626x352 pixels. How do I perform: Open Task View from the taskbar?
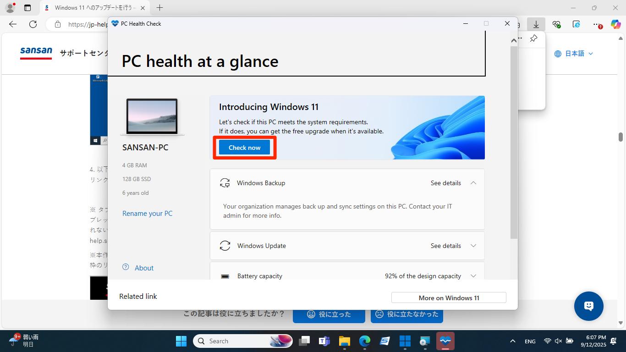pyautogui.click(x=304, y=341)
